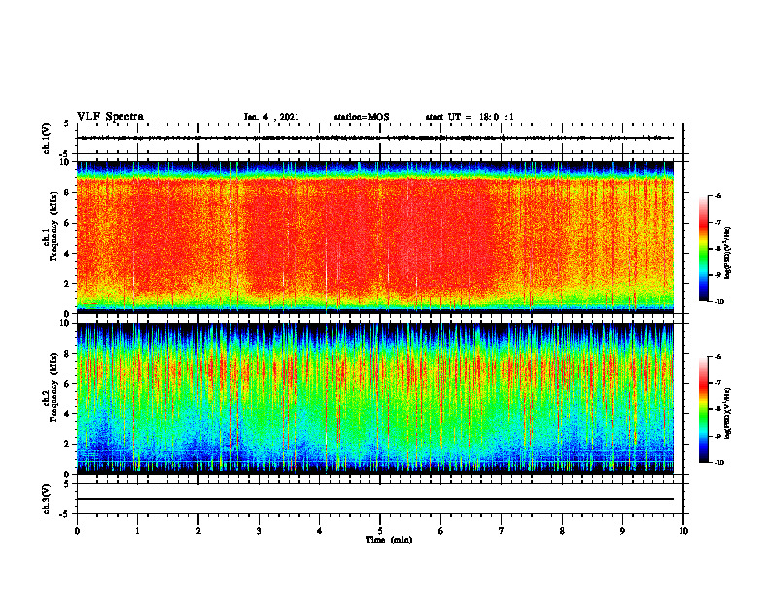Click the flat ch.3 voltage trace line

click(x=375, y=499)
